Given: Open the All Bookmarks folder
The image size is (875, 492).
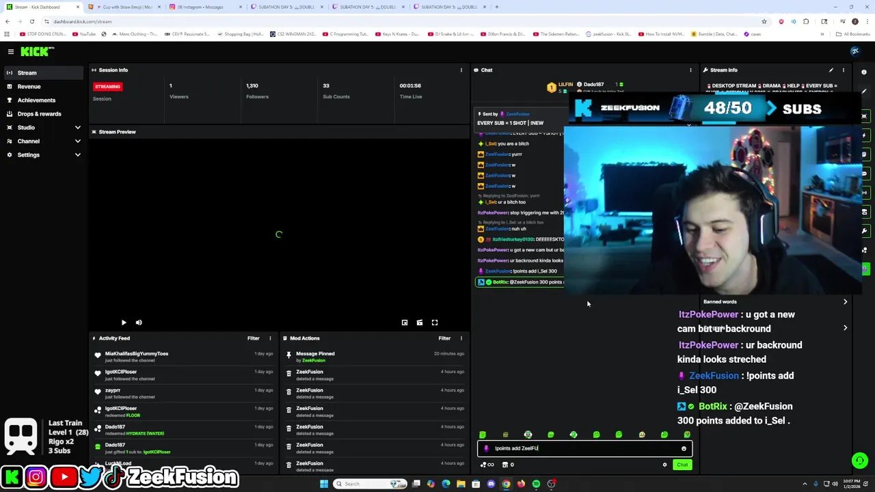Looking at the screenshot, I should click(x=854, y=34).
